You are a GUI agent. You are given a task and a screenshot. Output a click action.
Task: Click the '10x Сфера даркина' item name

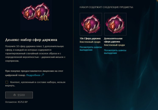(90, 38)
